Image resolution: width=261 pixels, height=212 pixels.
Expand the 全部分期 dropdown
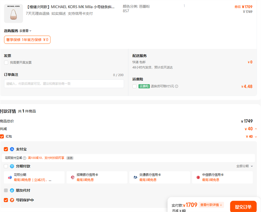tap(244, 166)
